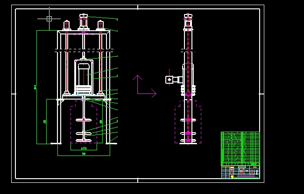The height and width of the screenshot is (194, 304).
Task: Select the side-mounted motor box in right view
Action: pyautogui.click(x=170, y=80)
